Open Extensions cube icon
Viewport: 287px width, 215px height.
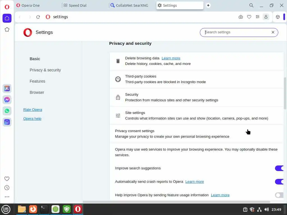click(x=278, y=17)
